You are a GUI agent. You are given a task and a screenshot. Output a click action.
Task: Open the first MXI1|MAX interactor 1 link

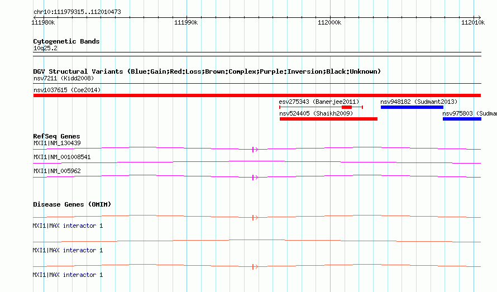click(68, 226)
